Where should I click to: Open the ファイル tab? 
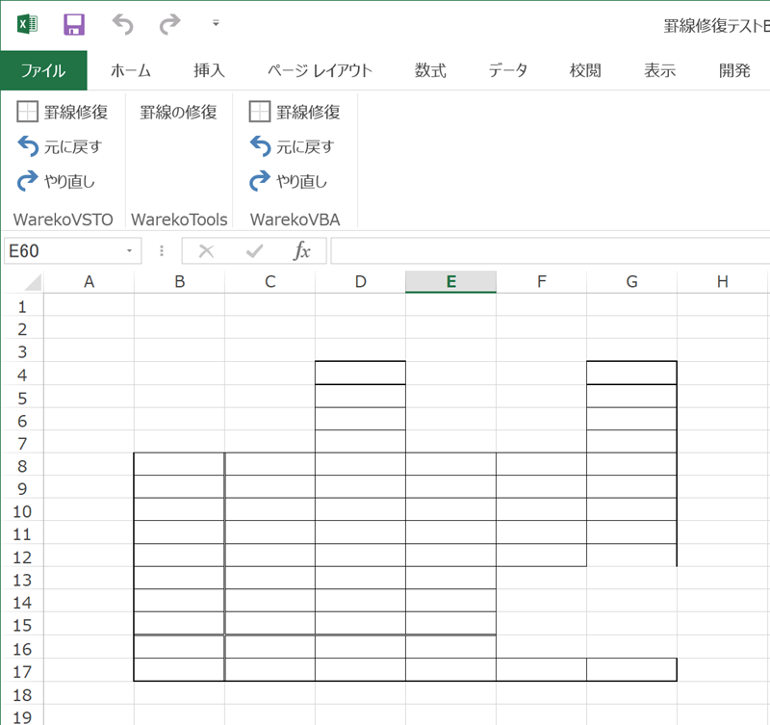point(43,70)
